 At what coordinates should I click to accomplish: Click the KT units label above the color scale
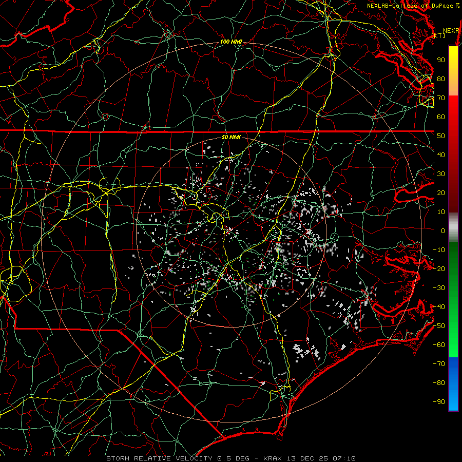click(438, 35)
